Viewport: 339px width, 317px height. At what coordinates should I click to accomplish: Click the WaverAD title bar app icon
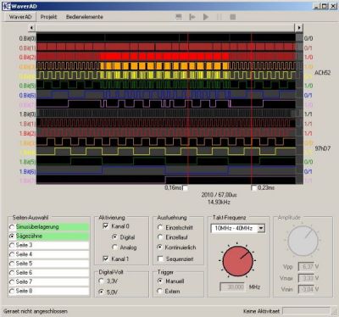coord(6,6)
